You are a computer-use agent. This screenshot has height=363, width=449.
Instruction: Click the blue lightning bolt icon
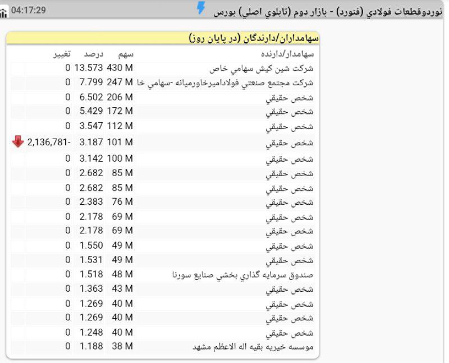tap(200, 8)
